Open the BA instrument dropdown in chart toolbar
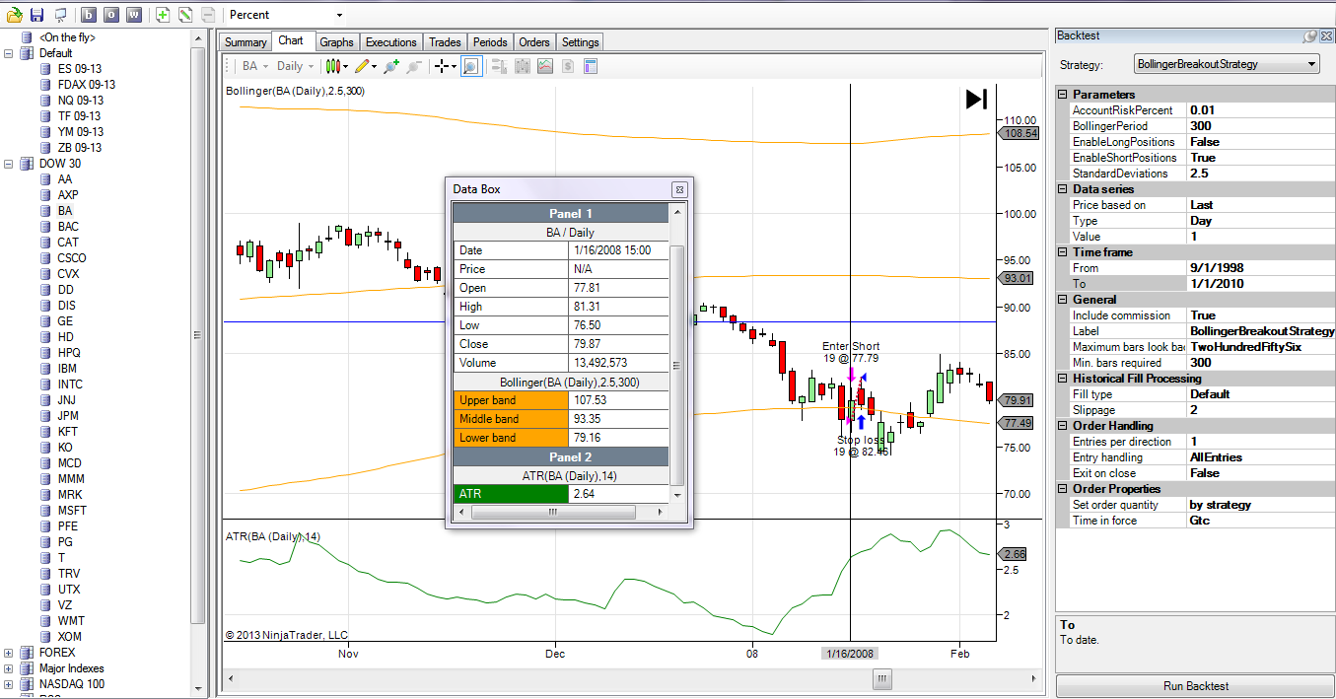The width and height of the screenshot is (1336, 699). 255,66
